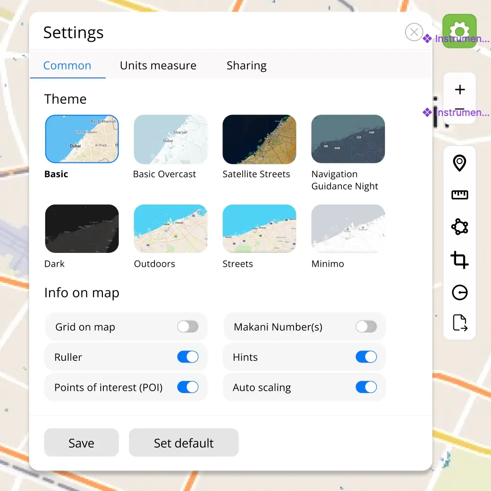Turn off the Hints toggle
The image size is (491, 491).
point(366,357)
